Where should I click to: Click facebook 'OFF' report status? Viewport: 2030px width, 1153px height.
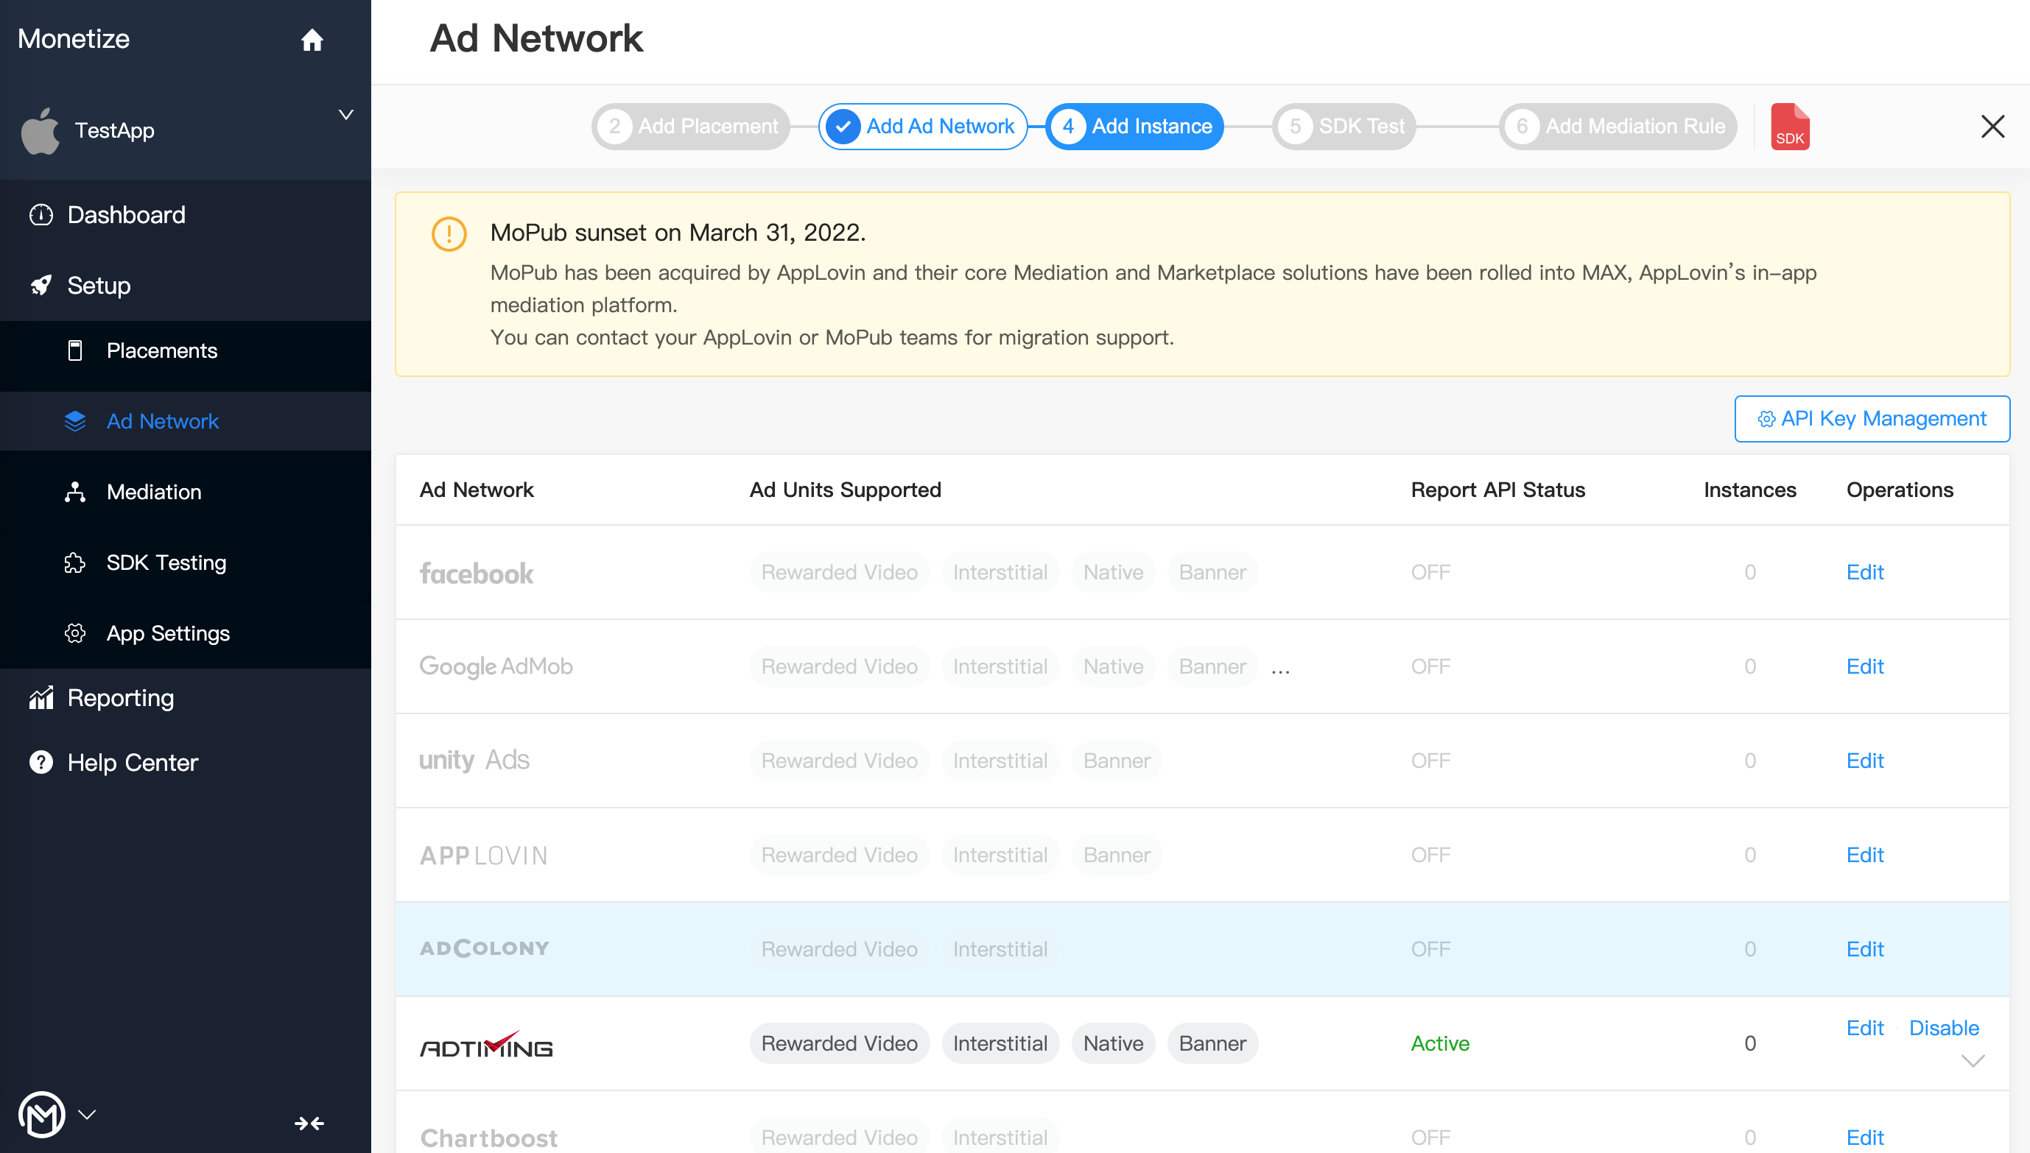point(1430,572)
